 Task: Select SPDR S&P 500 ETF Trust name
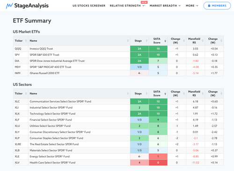pyautogui.click(x=44, y=55)
